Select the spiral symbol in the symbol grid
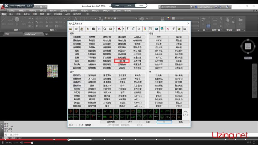This screenshot has width=258, height=145. click(162, 116)
